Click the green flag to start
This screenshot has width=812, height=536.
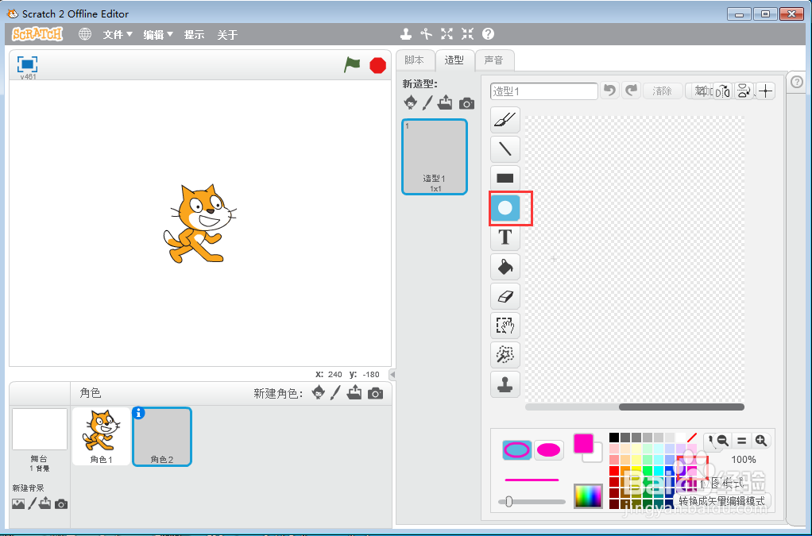pos(352,65)
